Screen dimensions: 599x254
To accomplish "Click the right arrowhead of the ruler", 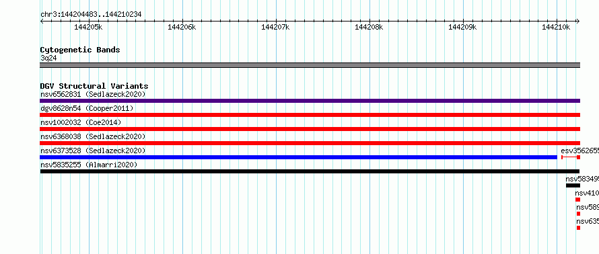I will pos(578,21).
